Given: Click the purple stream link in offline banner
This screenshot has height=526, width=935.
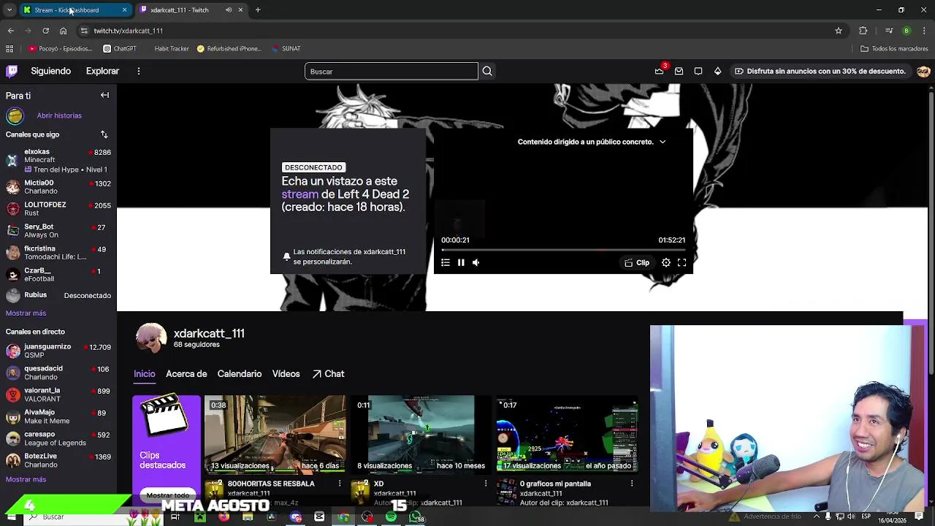Looking at the screenshot, I should tap(300, 194).
